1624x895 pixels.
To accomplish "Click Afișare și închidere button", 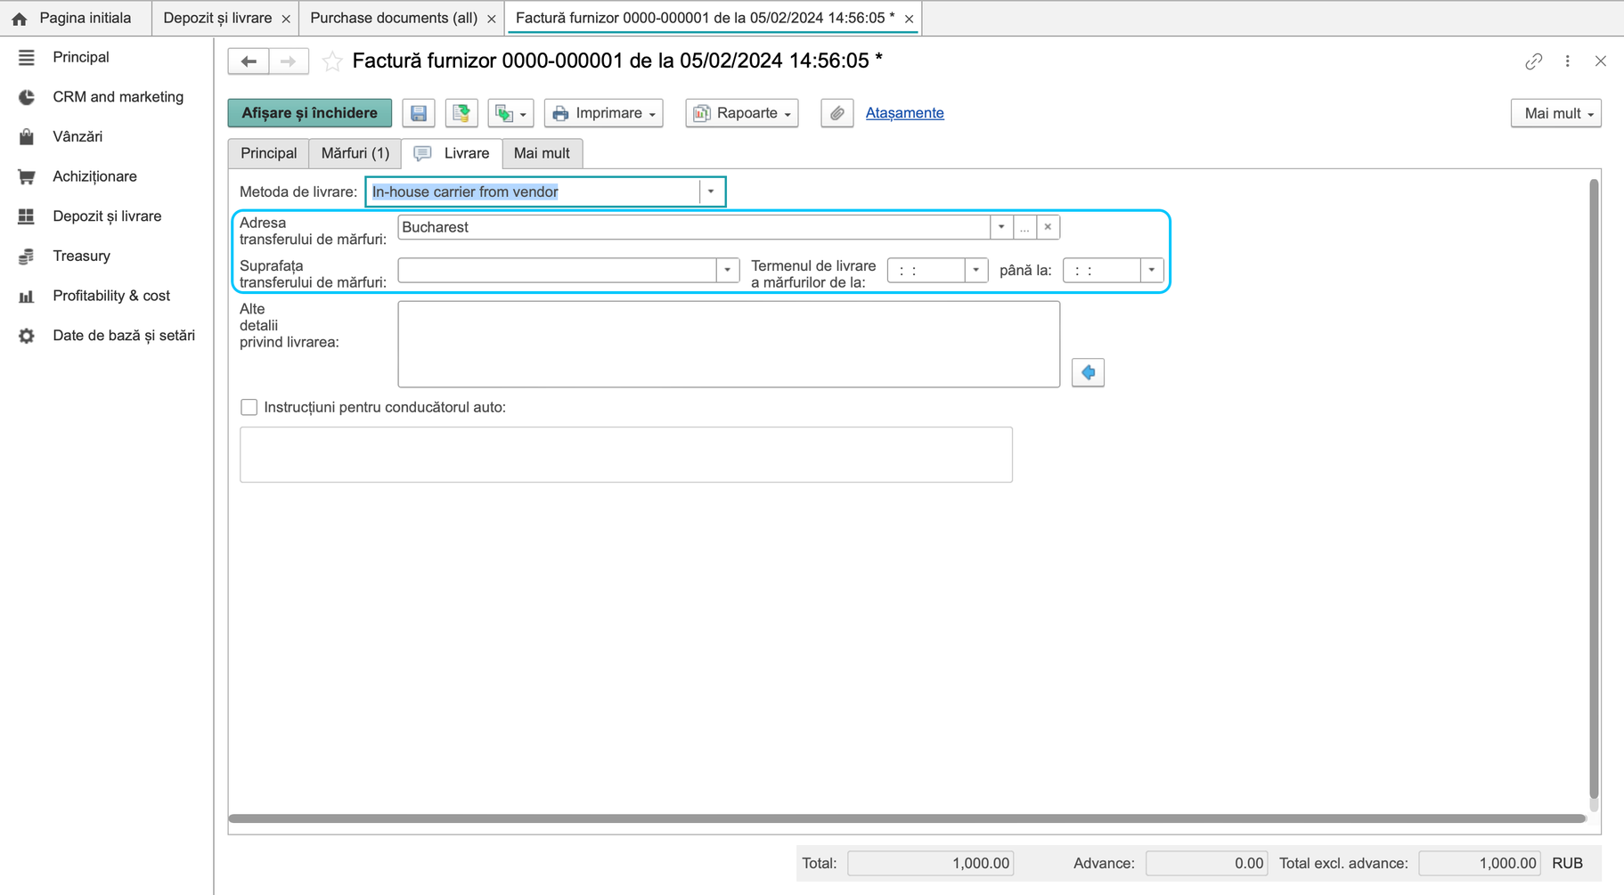I will pyautogui.click(x=310, y=113).
